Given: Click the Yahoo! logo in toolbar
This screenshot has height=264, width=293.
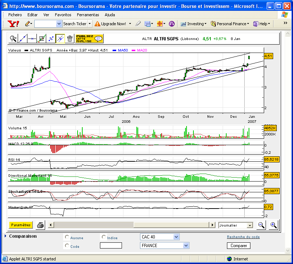Looking at the screenshot, I should (x=13, y=24).
